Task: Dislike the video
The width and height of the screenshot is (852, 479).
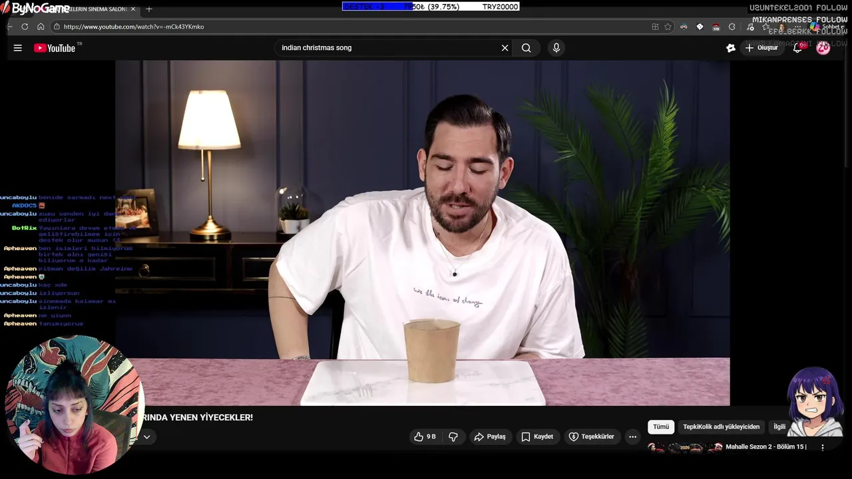Action: pyautogui.click(x=453, y=436)
